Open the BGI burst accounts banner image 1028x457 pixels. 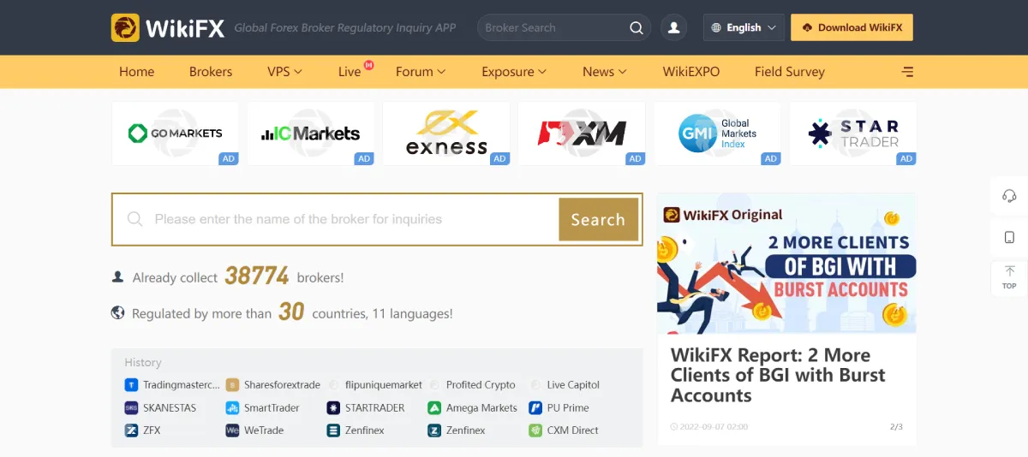pyautogui.click(x=786, y=263)
